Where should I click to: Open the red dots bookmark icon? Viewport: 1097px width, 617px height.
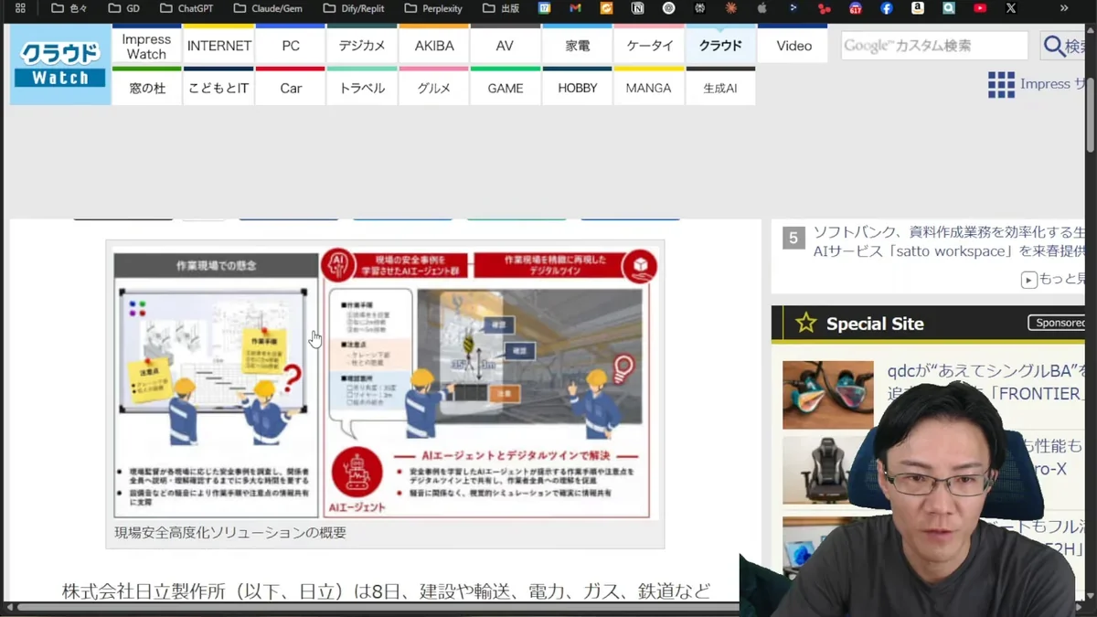(825, 8)
